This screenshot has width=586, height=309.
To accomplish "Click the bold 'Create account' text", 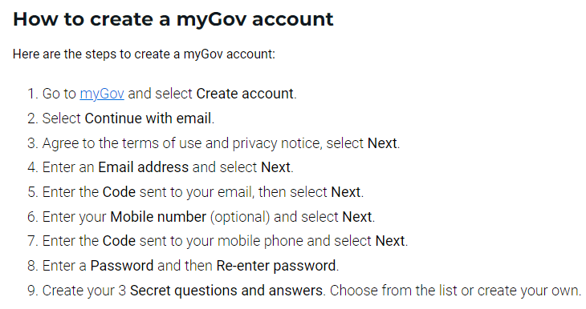I will 245,94.
